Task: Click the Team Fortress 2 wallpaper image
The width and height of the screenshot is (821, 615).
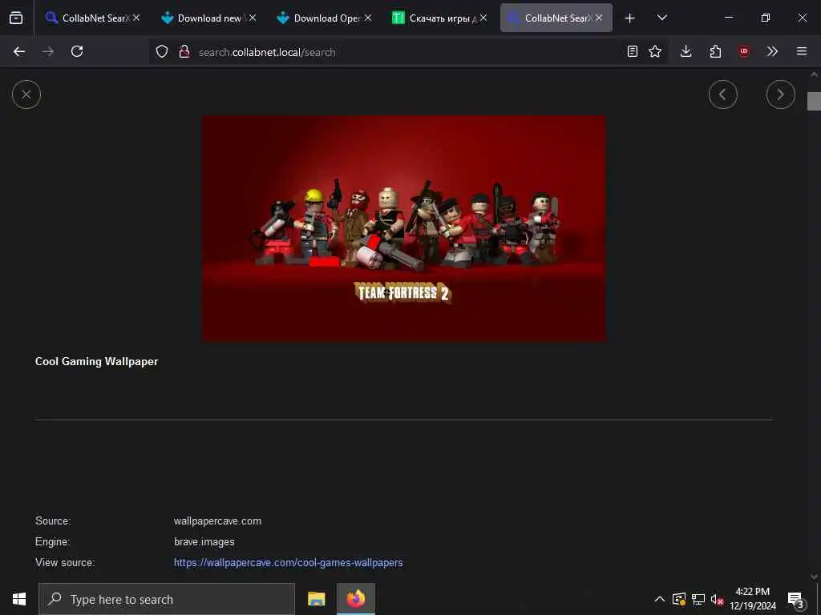Action: pos(404,228)
